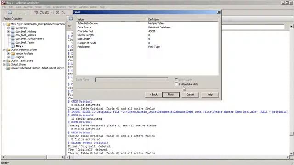Screen dimensions: 294x165
Task: Click the Private Scheduled Output server icon
Action: [x=8, y=68]
